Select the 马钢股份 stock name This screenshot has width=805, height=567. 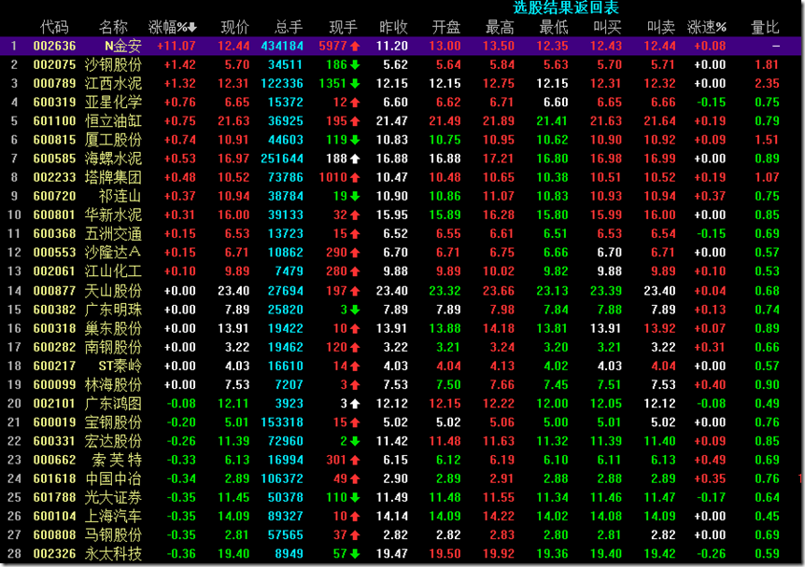113,535
